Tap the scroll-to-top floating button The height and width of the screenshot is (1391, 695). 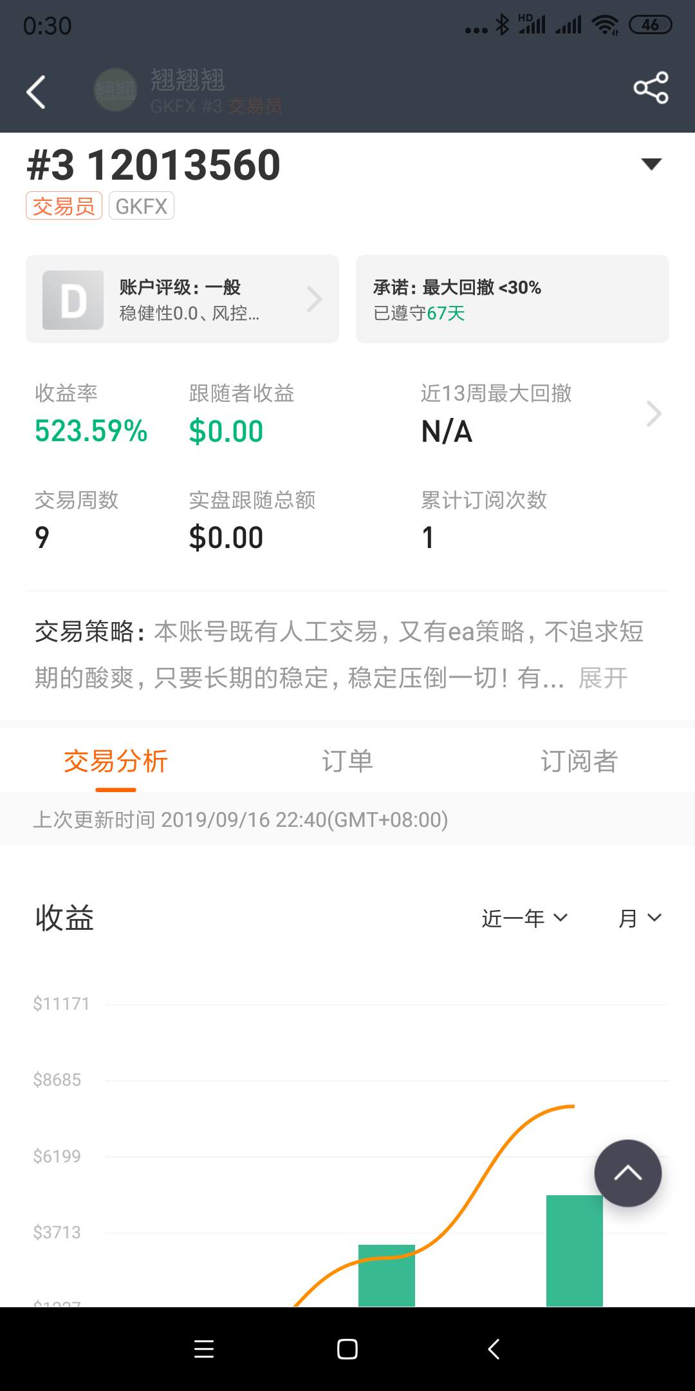coord(628,1173)
